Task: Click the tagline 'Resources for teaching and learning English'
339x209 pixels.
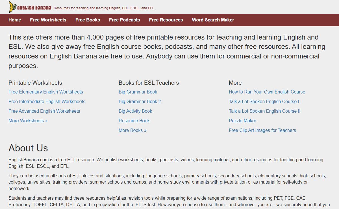Action: (104, 8)
